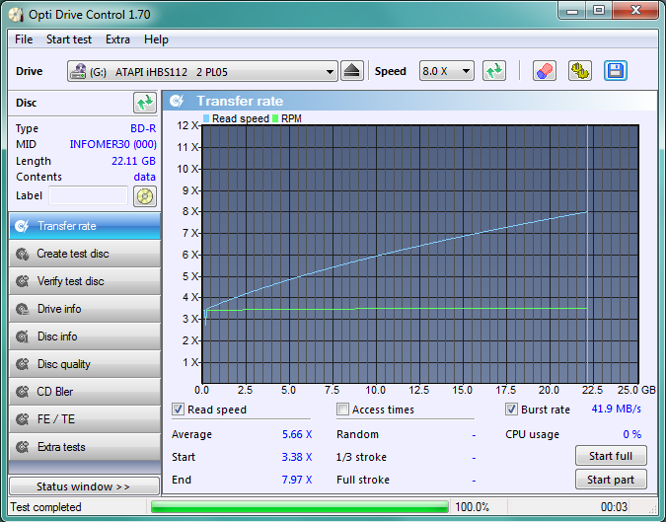
Task: Click the Read speed legend color box
Action: 206,118
